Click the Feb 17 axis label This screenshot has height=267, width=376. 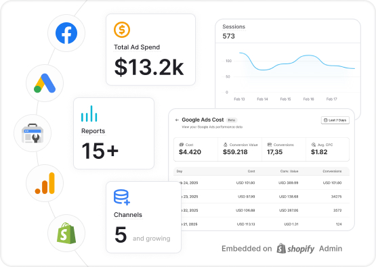point(332,99)
